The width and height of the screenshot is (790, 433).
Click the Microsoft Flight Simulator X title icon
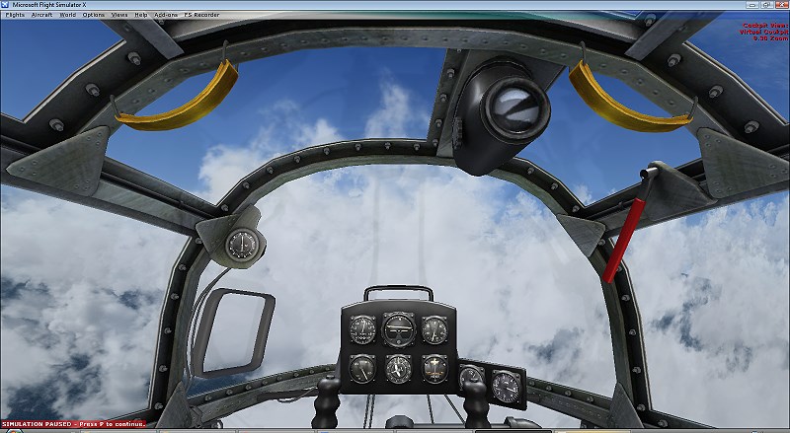pos(6,5)
